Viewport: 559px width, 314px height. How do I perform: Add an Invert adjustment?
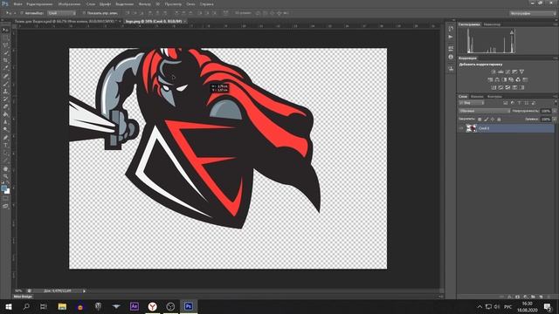[493, 87]
